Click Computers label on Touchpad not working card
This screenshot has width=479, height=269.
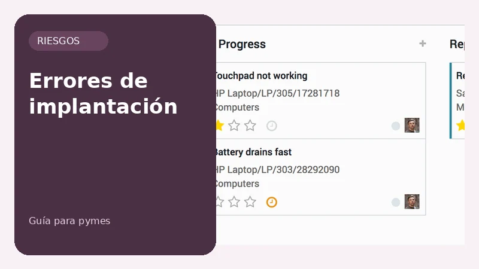point(238,108)
